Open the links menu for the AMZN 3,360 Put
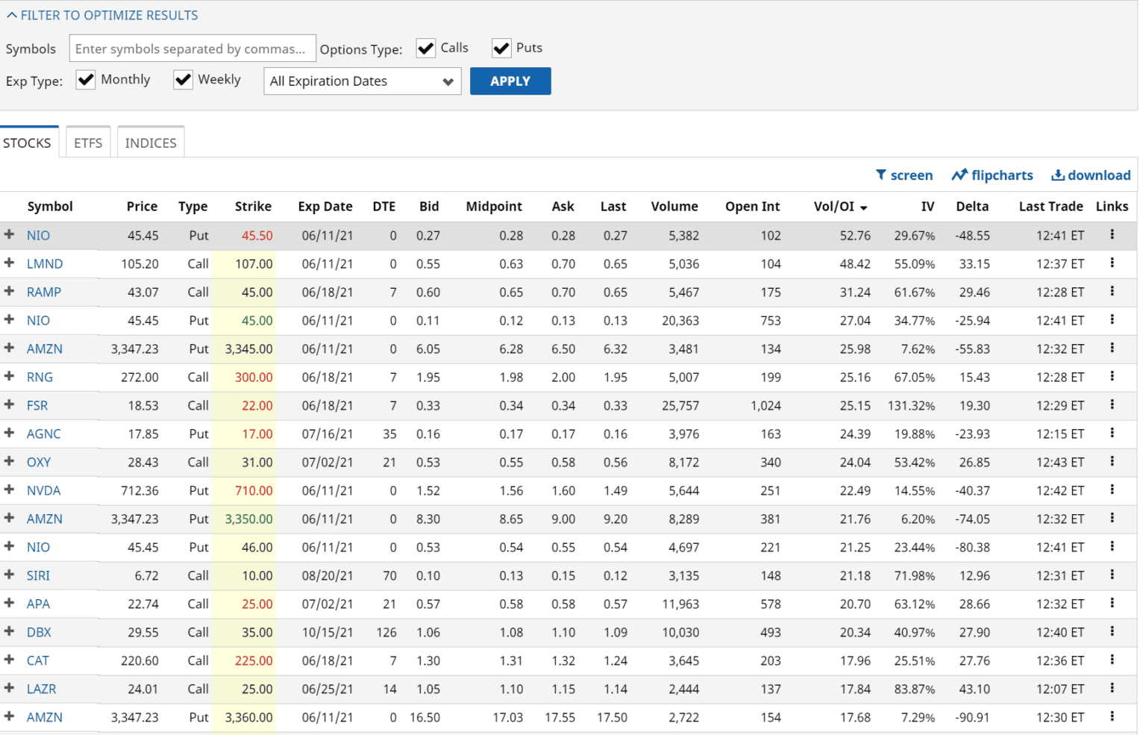1146x735 pixels. pyautogui.click(x=1112, y=717)
